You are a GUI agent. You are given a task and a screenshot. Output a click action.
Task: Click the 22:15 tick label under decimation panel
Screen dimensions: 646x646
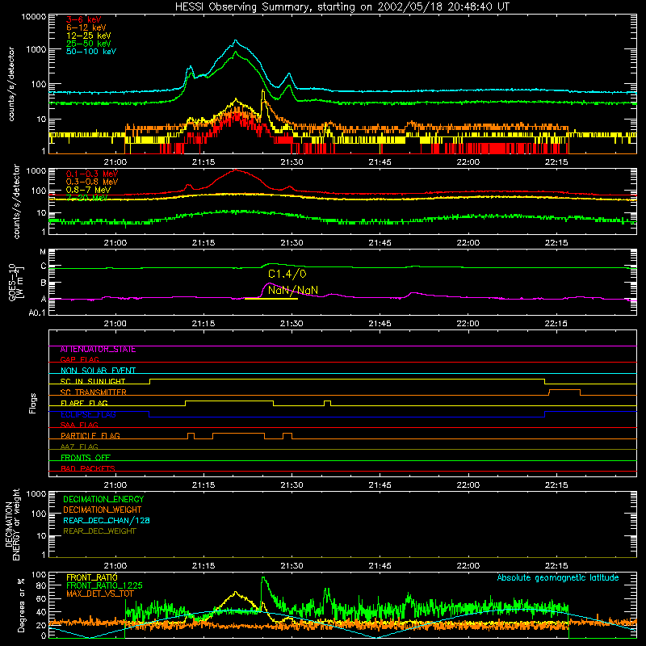pos(556,566)
